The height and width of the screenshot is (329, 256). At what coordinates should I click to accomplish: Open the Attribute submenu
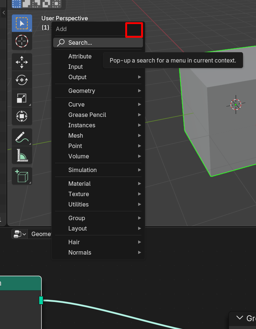tap(98, 57)
